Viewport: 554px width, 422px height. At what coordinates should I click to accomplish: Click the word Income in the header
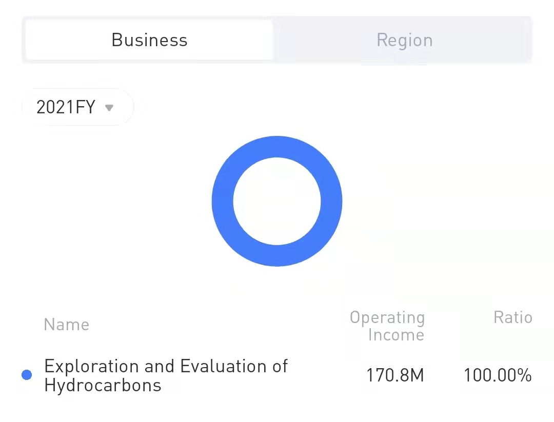click(x=396, y=335)
